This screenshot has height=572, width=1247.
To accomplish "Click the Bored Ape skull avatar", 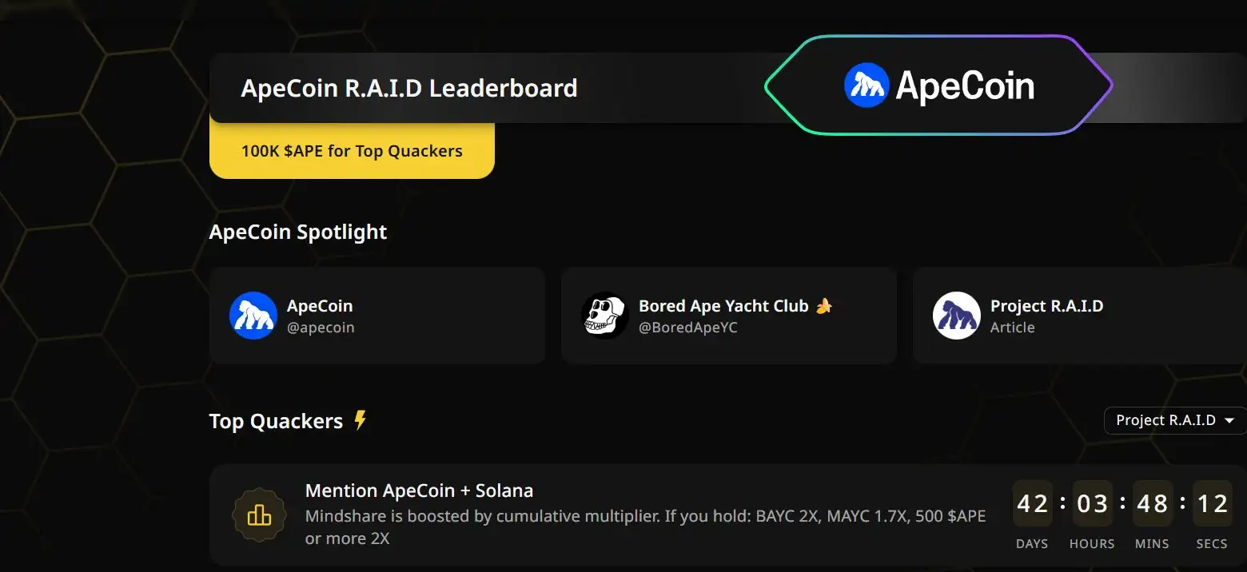I will (x=604, y=316).
